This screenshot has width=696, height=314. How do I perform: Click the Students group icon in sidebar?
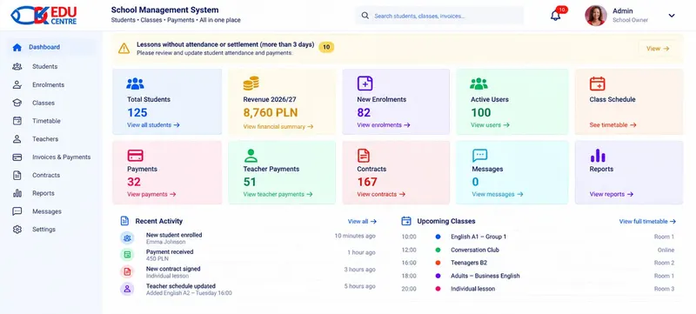point(17,66)
